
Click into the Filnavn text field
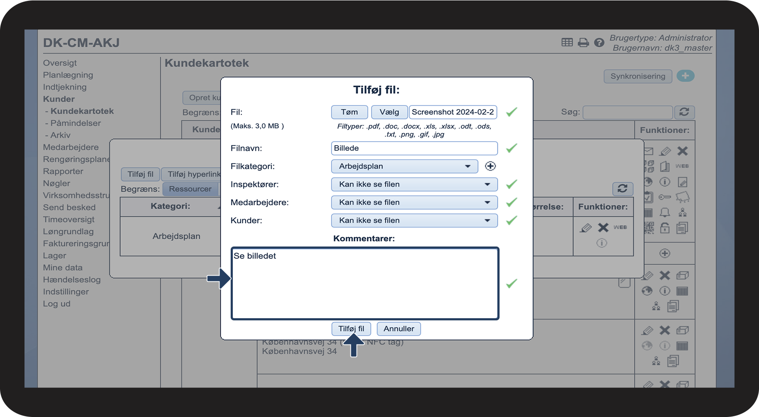tap(414, 148)
